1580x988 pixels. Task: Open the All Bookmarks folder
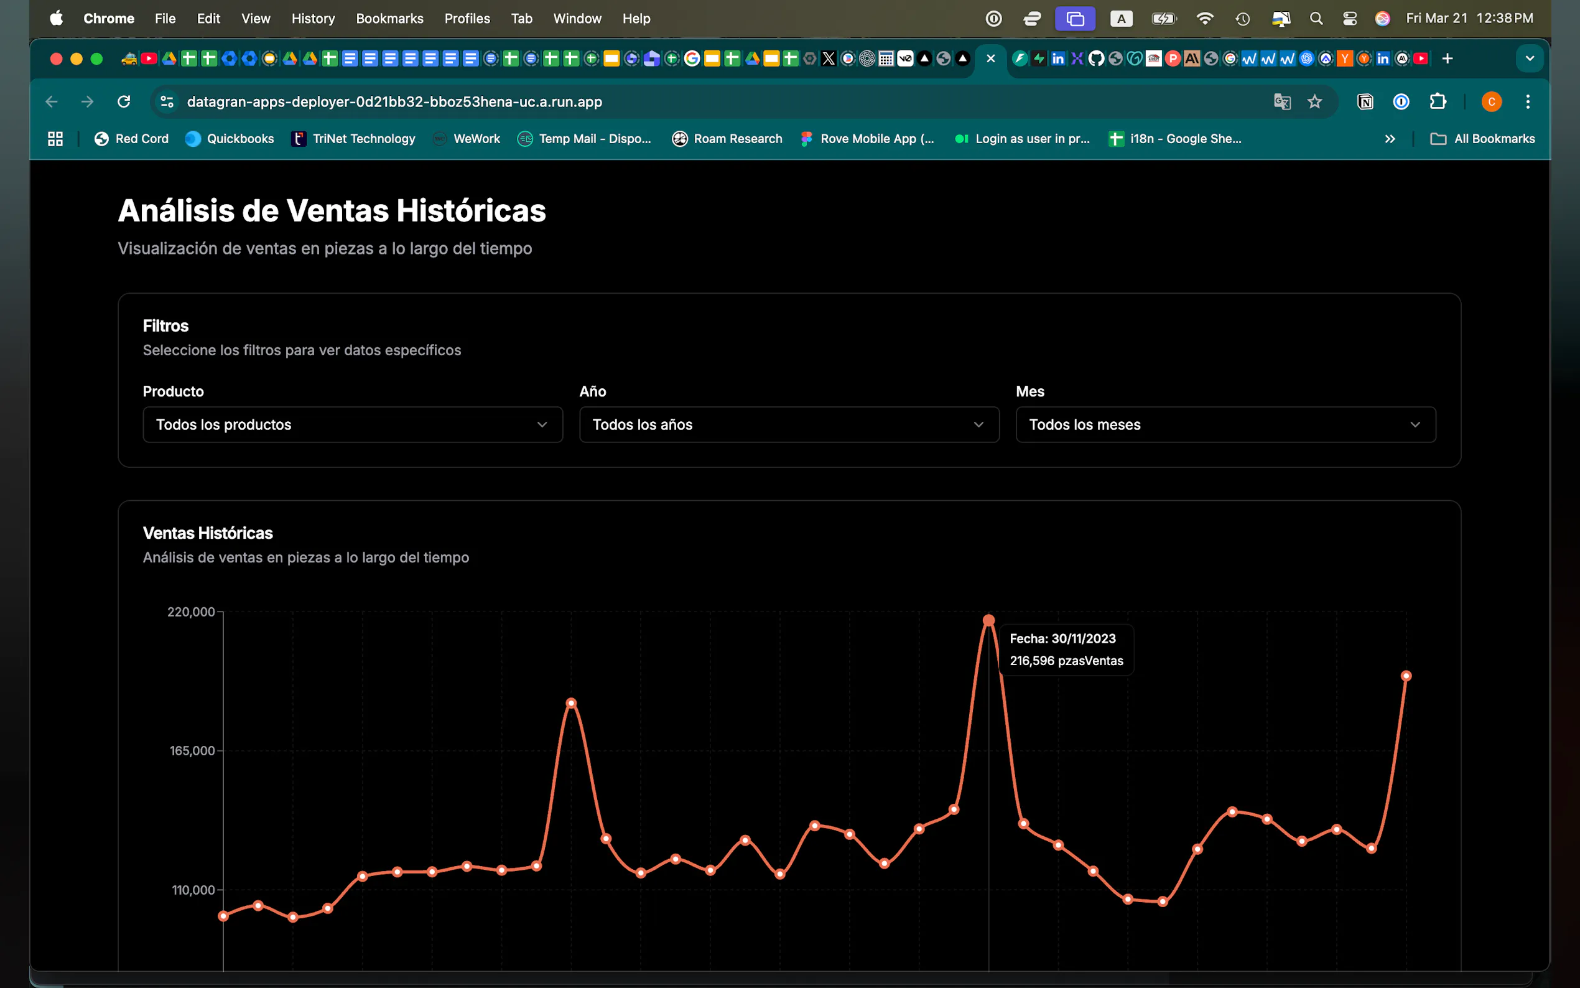click(1483, 139)
